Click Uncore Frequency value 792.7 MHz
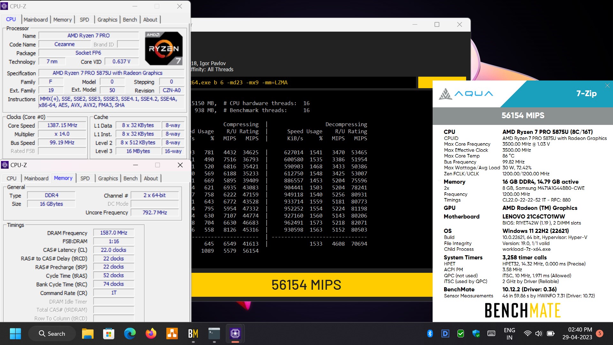Screen dimensions: 613x345 tap(155, 212)
